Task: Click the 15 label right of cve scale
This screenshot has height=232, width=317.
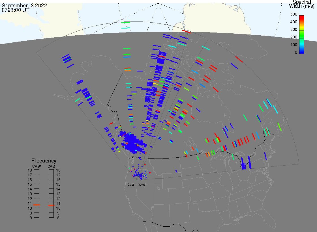Action: [x=58, y=184]
